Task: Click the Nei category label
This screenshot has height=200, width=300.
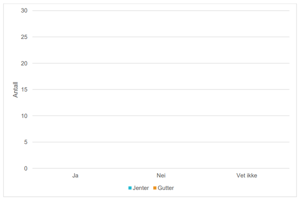Action: click(x=161, y=176)
